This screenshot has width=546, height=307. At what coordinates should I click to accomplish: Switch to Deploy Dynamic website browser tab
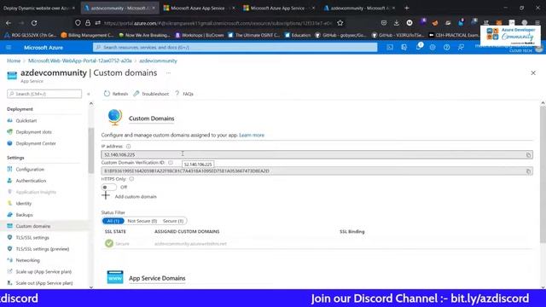pos(39,8)
